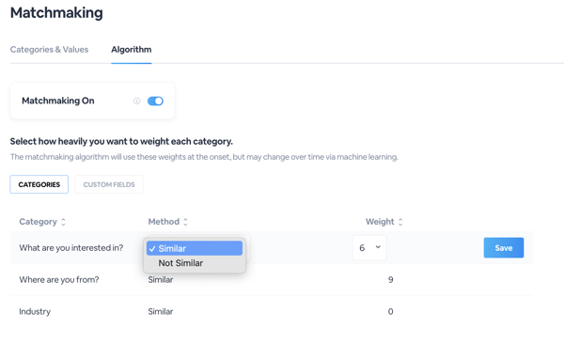Select the Industry category row

272,311
